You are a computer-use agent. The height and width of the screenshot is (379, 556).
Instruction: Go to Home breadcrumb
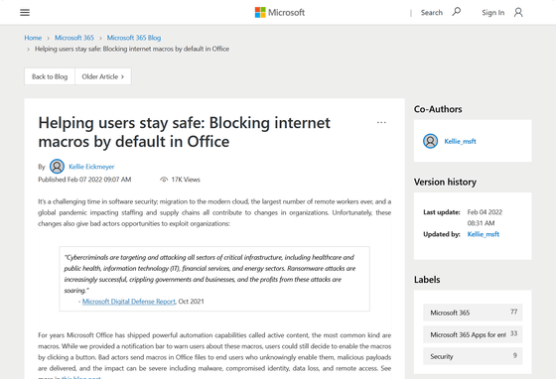pos(33,38)
